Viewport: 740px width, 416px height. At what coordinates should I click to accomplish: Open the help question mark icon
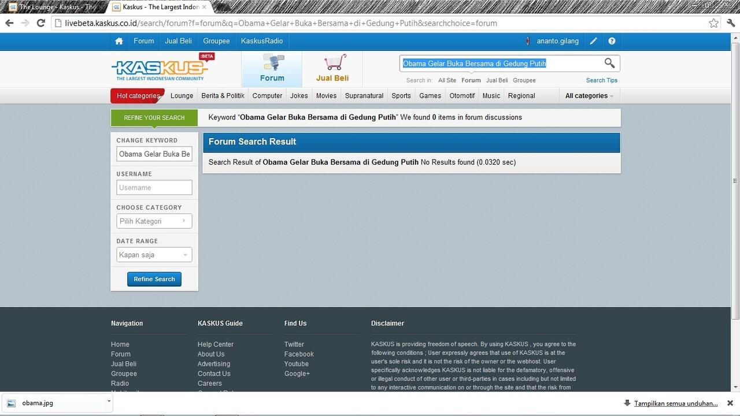(x=612, y=41)
